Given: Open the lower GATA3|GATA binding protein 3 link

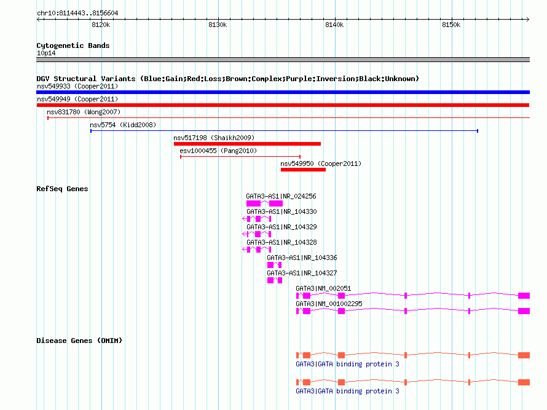Looking at the screenshot, I should tap(347, 392).
